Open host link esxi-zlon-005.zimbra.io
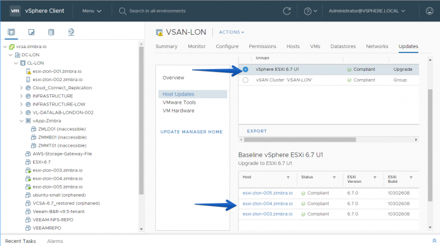This screenshot has height=246, width=440. tap(268, 193)
